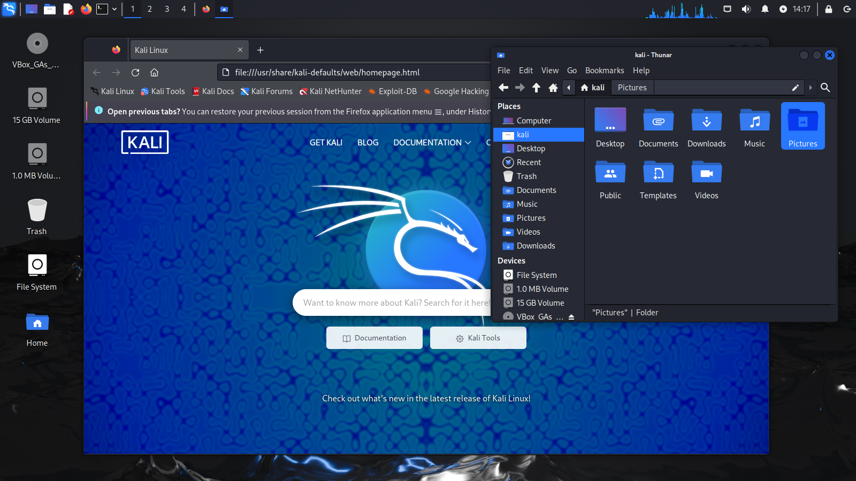Viewport: 856px width, 481px height.
Task: Select the 15 GB Volume desktop icon
Action: point(36,106)
